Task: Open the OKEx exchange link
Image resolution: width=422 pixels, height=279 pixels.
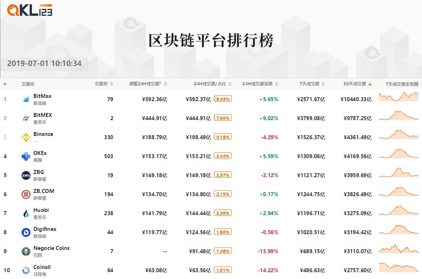Action: (40, 153)
